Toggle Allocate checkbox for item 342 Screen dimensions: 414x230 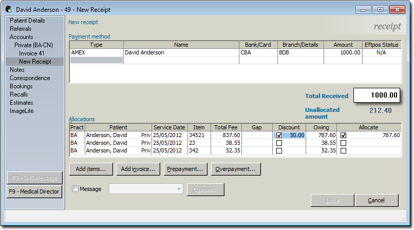pos(343,150)
